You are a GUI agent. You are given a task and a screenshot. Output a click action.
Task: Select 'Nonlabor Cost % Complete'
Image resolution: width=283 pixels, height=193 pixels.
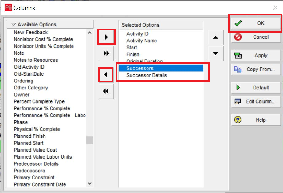[43, 39]
